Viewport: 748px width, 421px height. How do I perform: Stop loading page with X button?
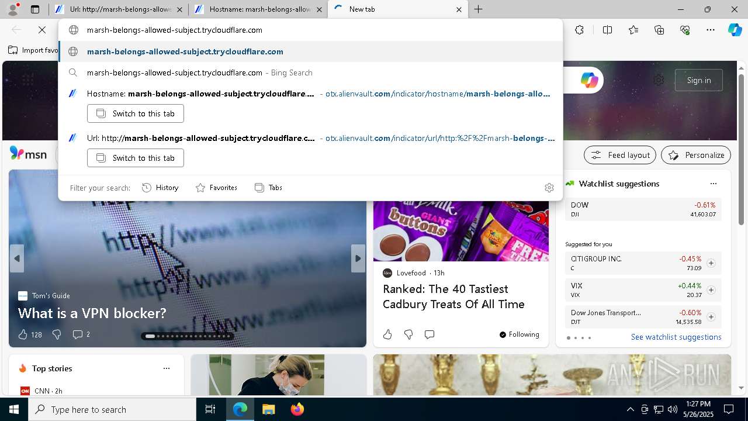pyautogui.click(x=42, y=30)
